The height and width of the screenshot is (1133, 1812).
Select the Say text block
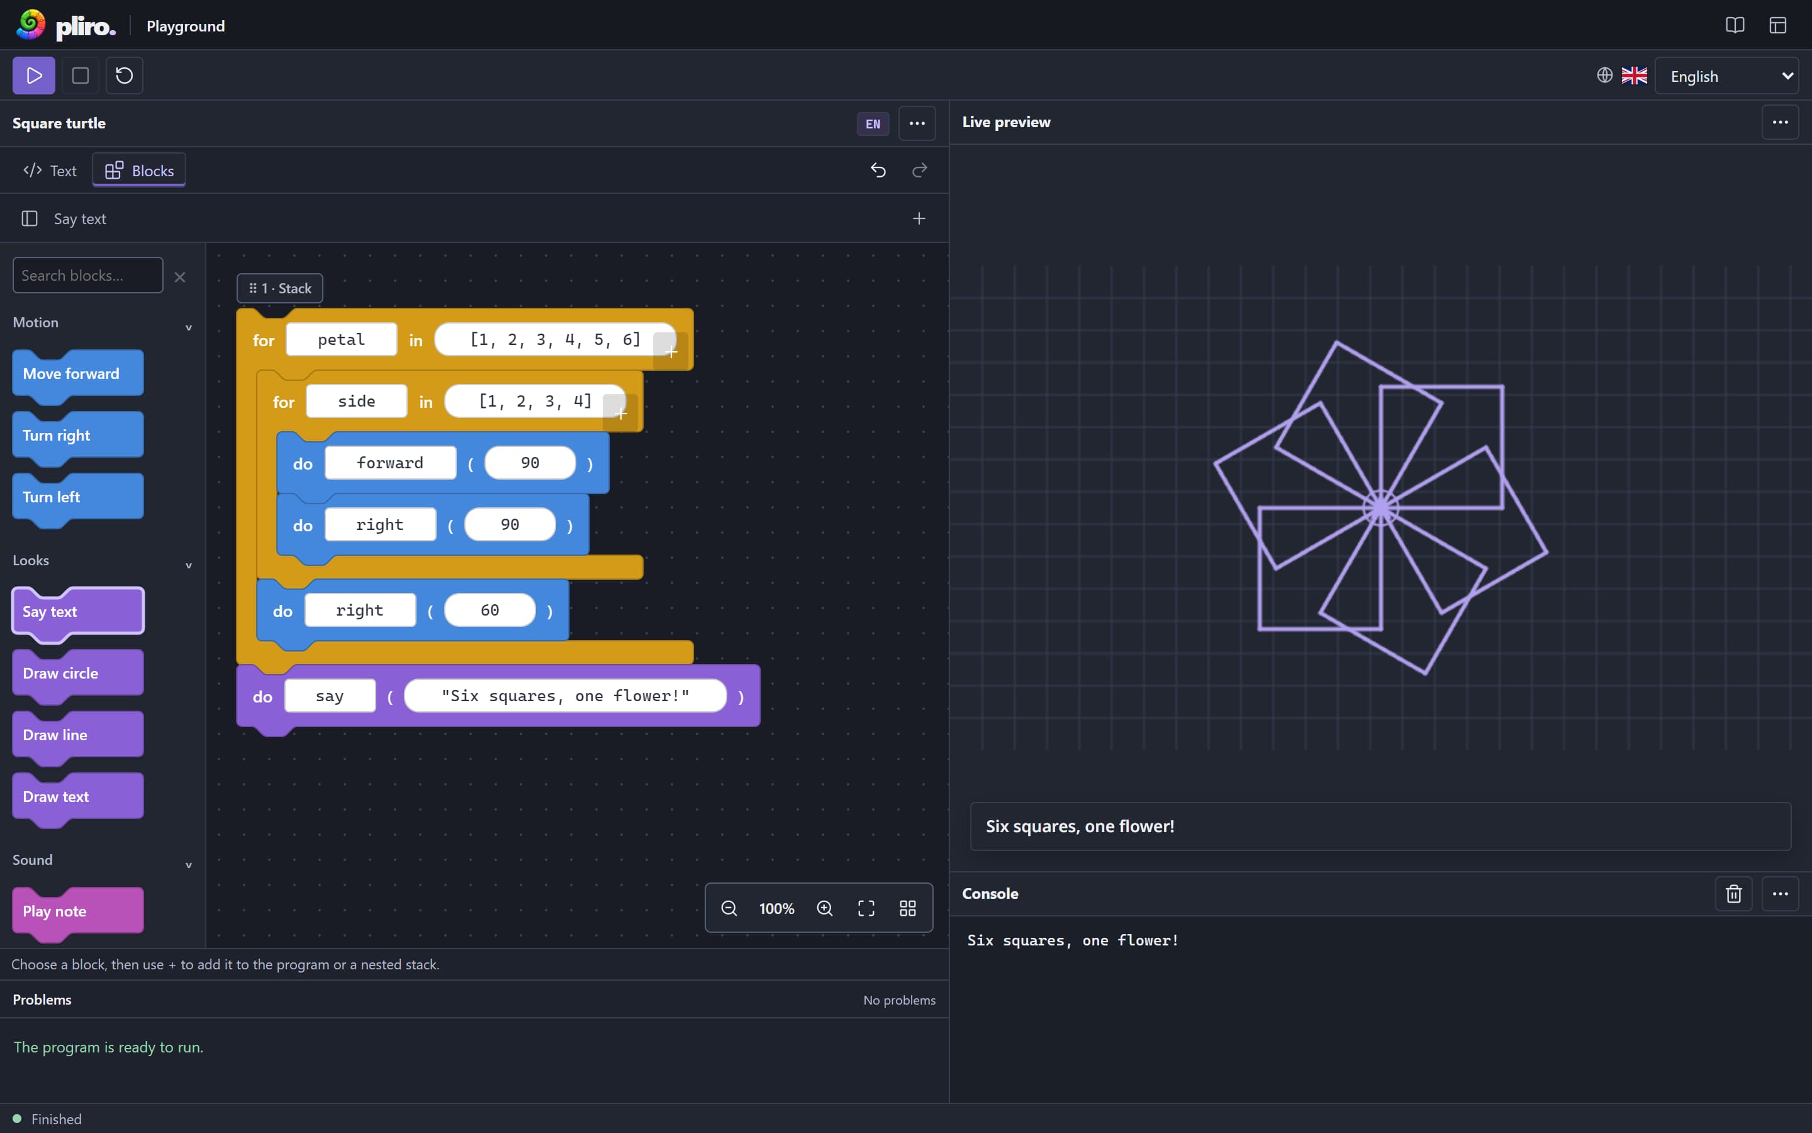coord(78,612)
